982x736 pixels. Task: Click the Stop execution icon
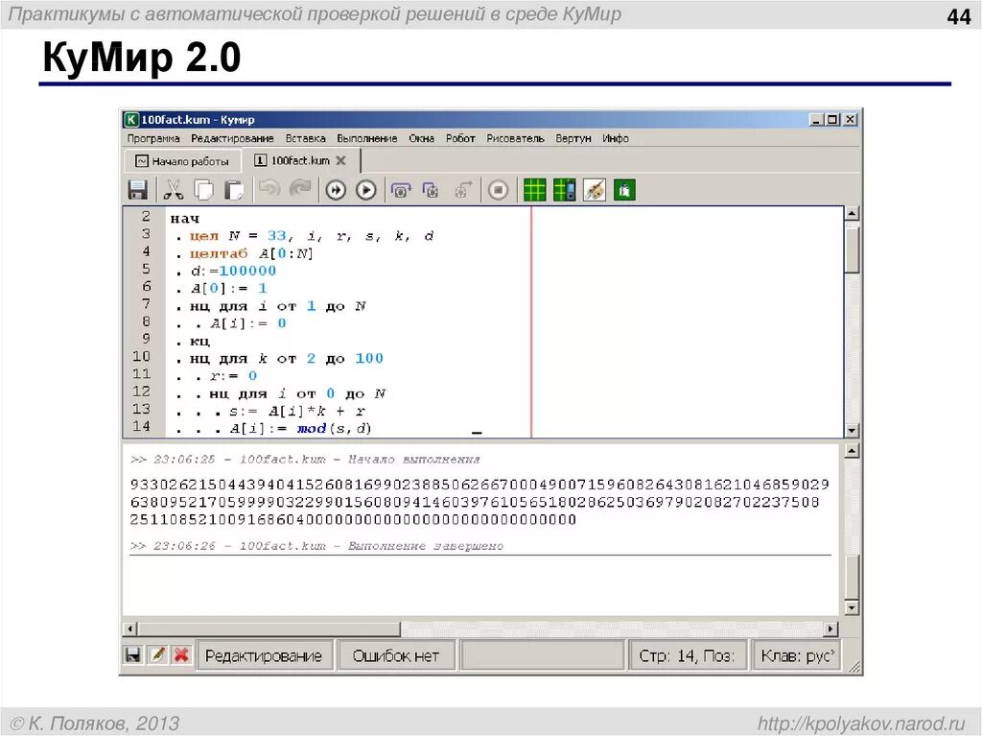click(498, 190)
